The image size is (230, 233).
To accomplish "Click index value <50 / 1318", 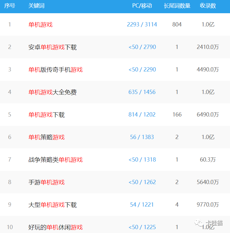I will (x=142, y=160).
